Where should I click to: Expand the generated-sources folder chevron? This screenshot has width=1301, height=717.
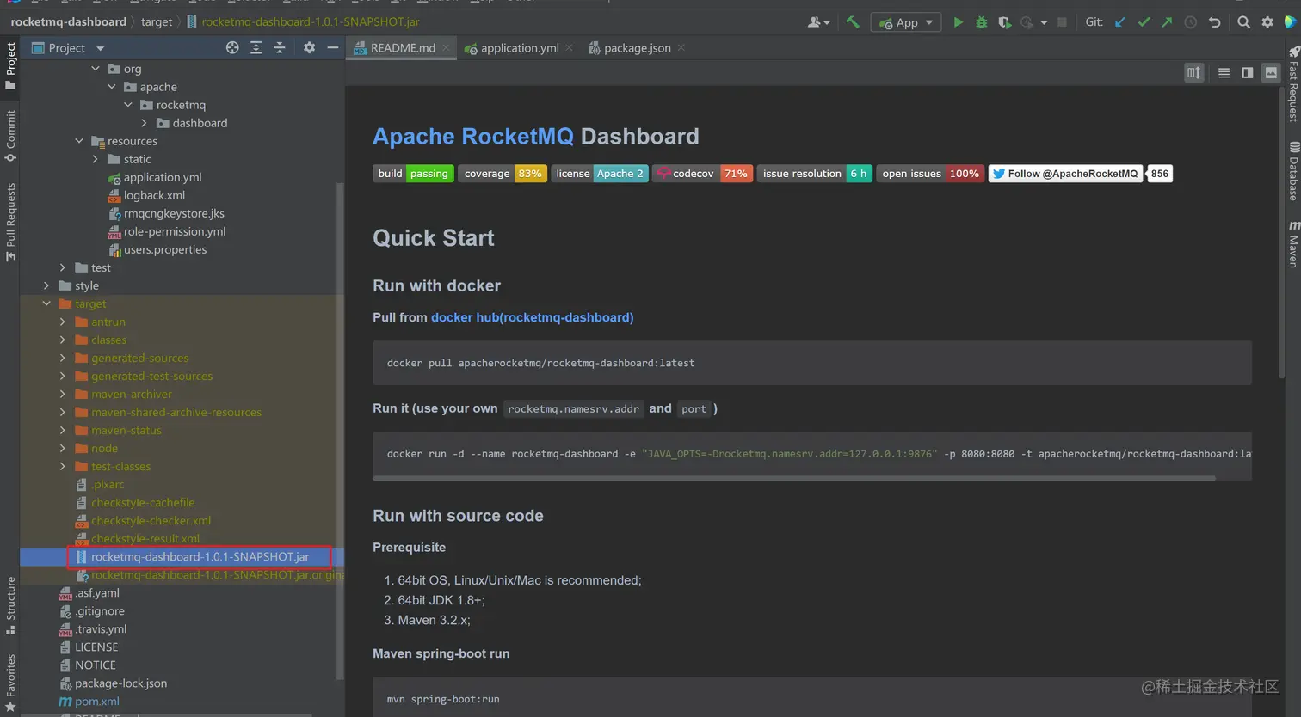(x=63, y=358)
